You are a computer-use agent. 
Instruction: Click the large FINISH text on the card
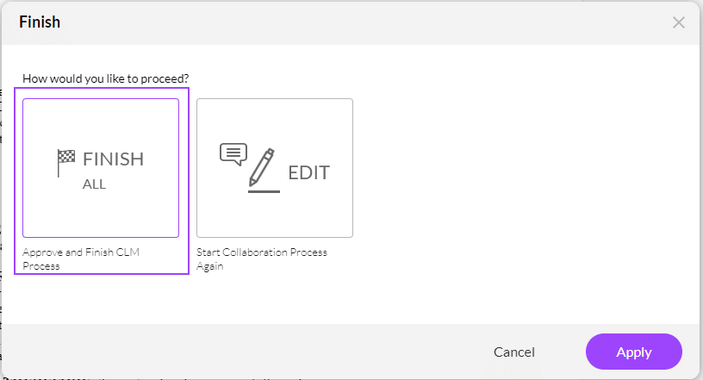pyautogui.click(x=114, y=159)
